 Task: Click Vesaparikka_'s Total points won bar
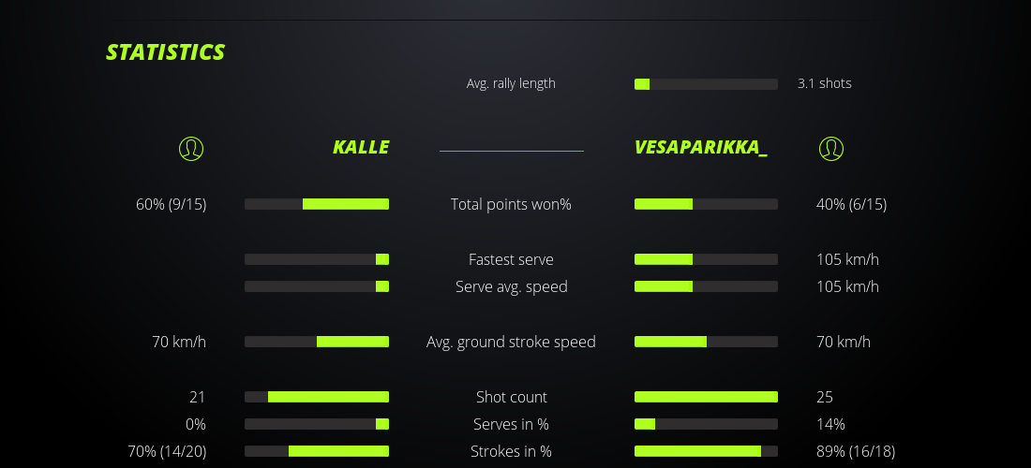pyautogui.click(x=706, y=204)
